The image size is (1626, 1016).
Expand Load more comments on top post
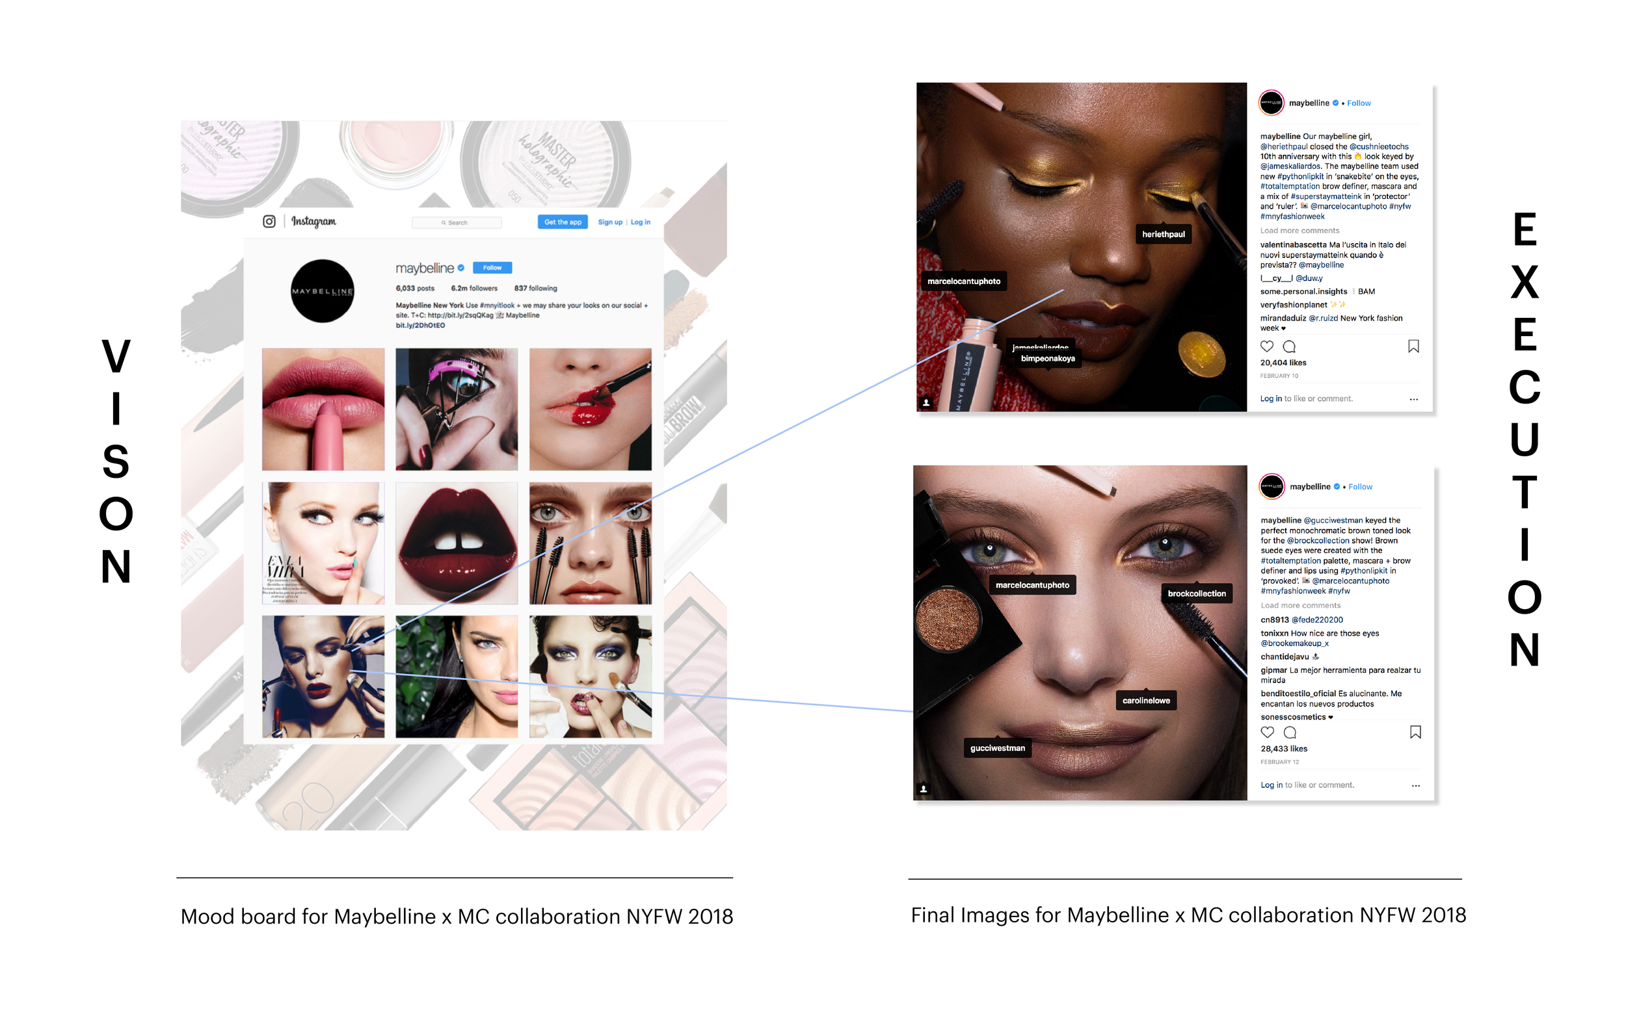click(1299, 231)
